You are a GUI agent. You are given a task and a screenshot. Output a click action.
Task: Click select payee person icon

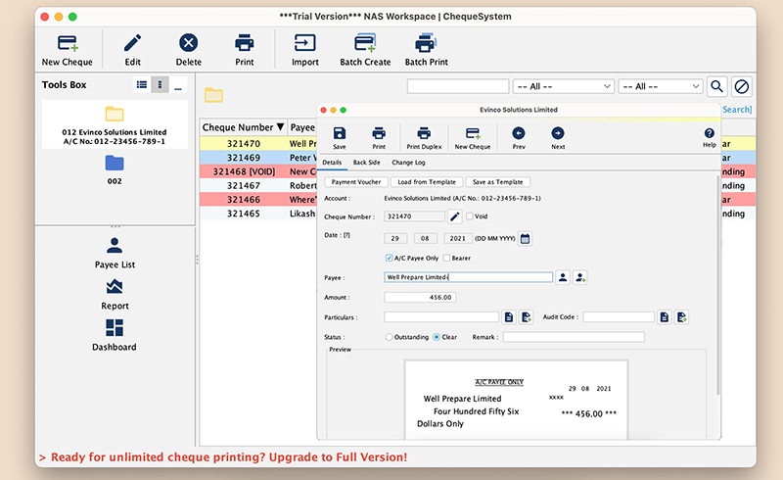coord(563,277)
